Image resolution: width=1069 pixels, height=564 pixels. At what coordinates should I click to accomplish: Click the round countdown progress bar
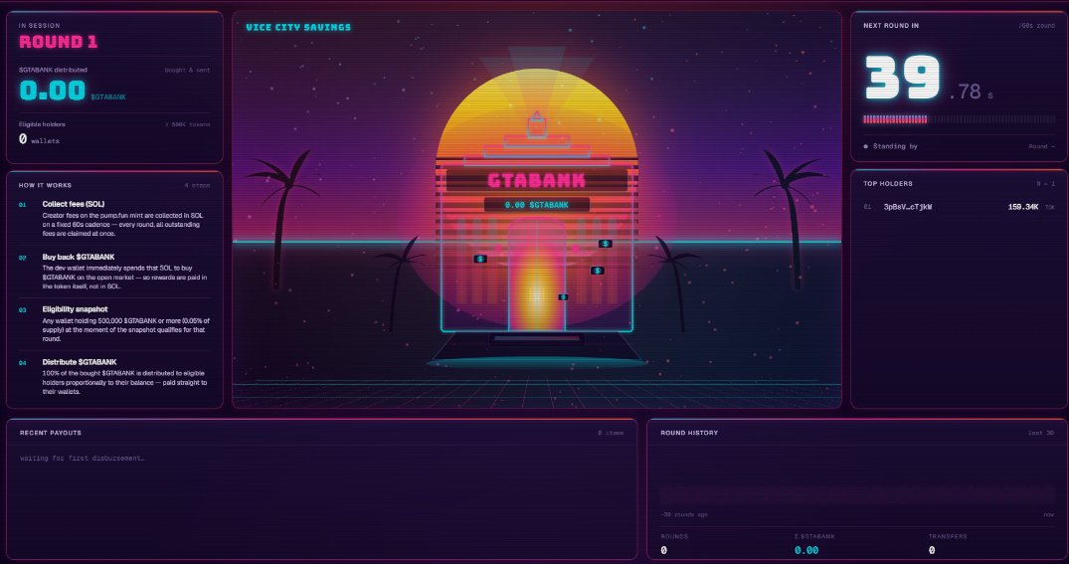pyautogui.click(x=959, y=119)
